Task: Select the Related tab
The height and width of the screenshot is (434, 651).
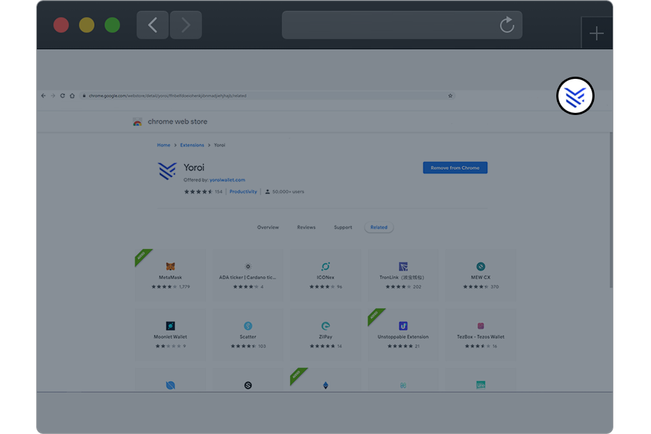Action: (378, 227)
